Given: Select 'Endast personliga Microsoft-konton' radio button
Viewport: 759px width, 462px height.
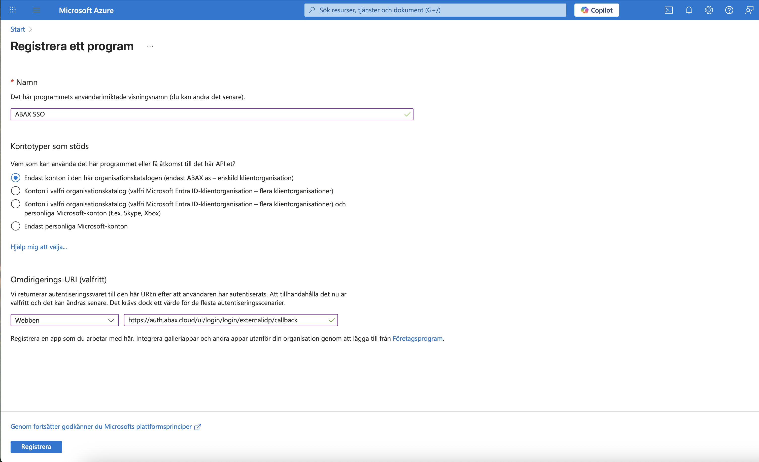Looking at the screenshot, I should coord(16,226).
